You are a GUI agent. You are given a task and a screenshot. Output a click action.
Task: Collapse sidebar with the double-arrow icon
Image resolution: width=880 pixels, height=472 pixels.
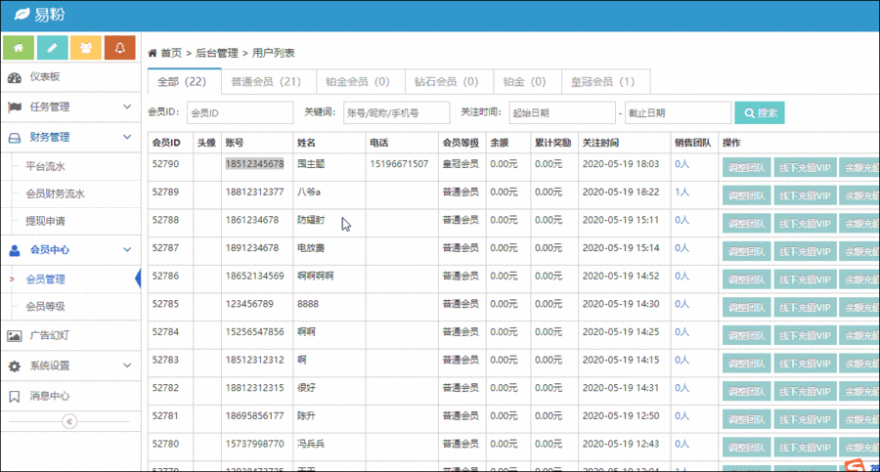click(68, 422)
